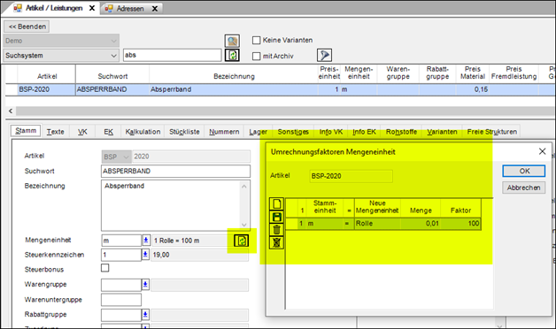
Task: Click the Mengeneinheit input containing m
Action: click(121, 241)
